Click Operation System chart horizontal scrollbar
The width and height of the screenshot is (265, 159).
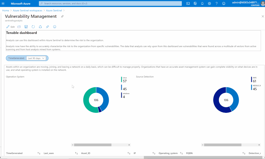tap(101, 145)
